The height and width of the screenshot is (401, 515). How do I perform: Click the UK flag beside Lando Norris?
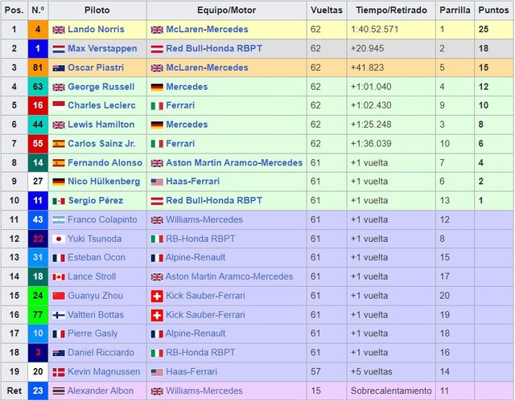tap(59, 30)
